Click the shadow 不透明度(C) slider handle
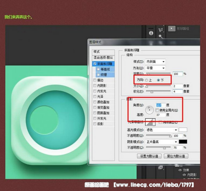The width and height of the screenshot is (206, 191). [165, 148]
